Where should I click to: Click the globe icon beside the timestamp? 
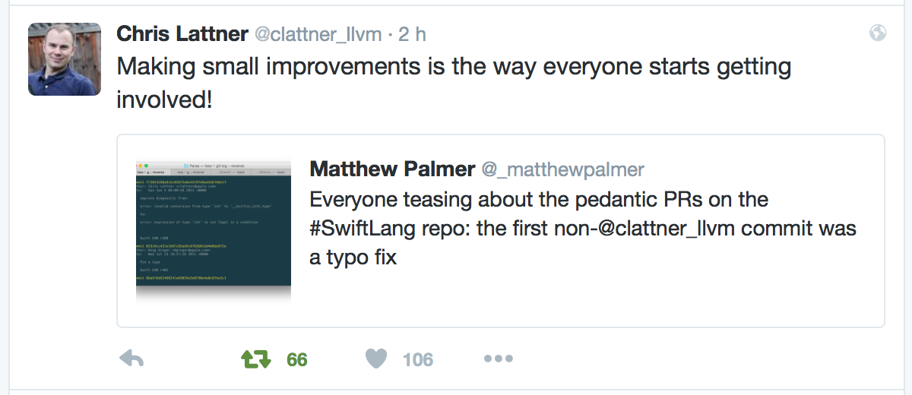[878, 33]
